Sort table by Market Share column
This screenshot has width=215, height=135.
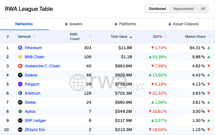click(197, 37)
